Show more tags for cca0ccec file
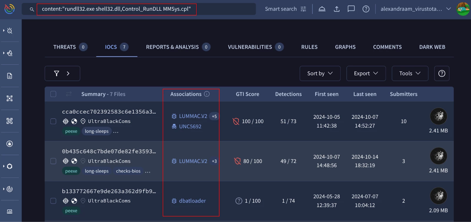Screen dimensions: 471x222 coord(116,132)
